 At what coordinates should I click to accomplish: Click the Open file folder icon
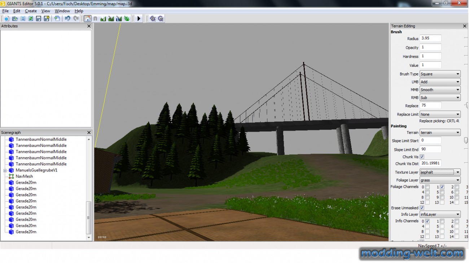[x=15, y=18]
